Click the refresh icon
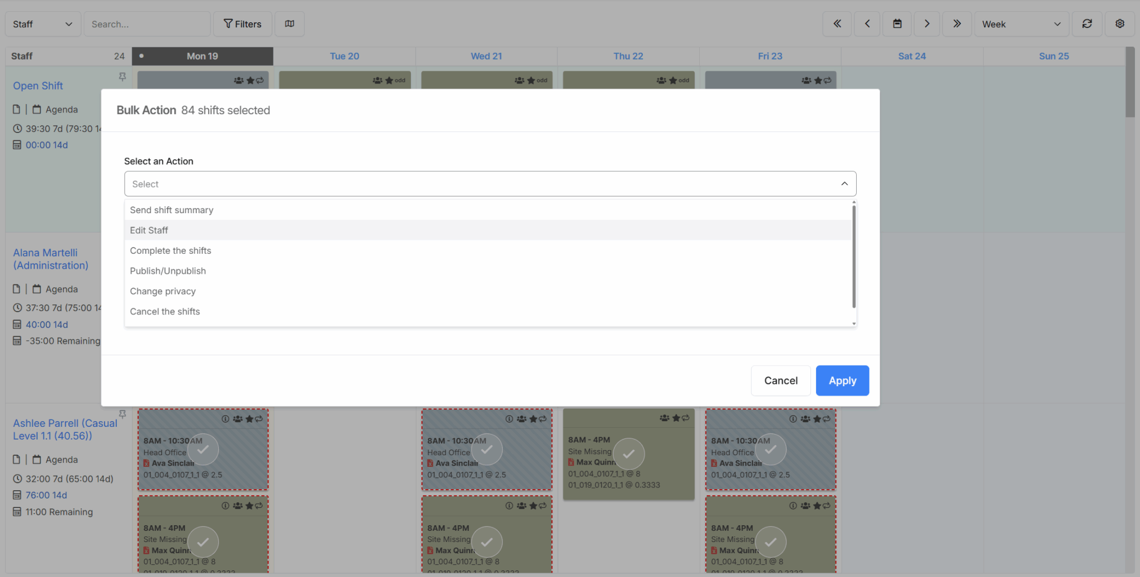 tap(1087, 24)
